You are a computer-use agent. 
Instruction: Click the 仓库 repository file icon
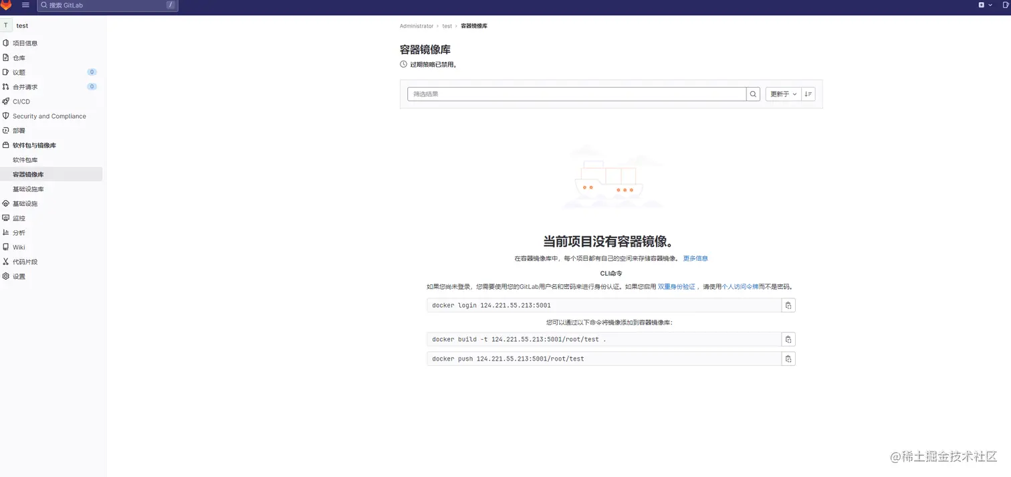click(x=6, y=58)
